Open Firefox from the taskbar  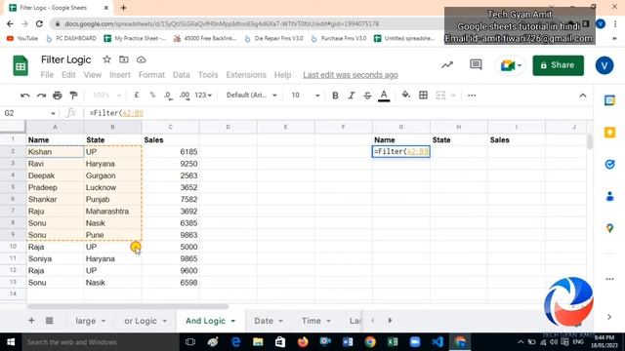click(x=303, y=342)
